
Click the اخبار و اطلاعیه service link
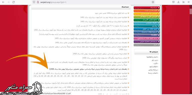pos(152,57)
